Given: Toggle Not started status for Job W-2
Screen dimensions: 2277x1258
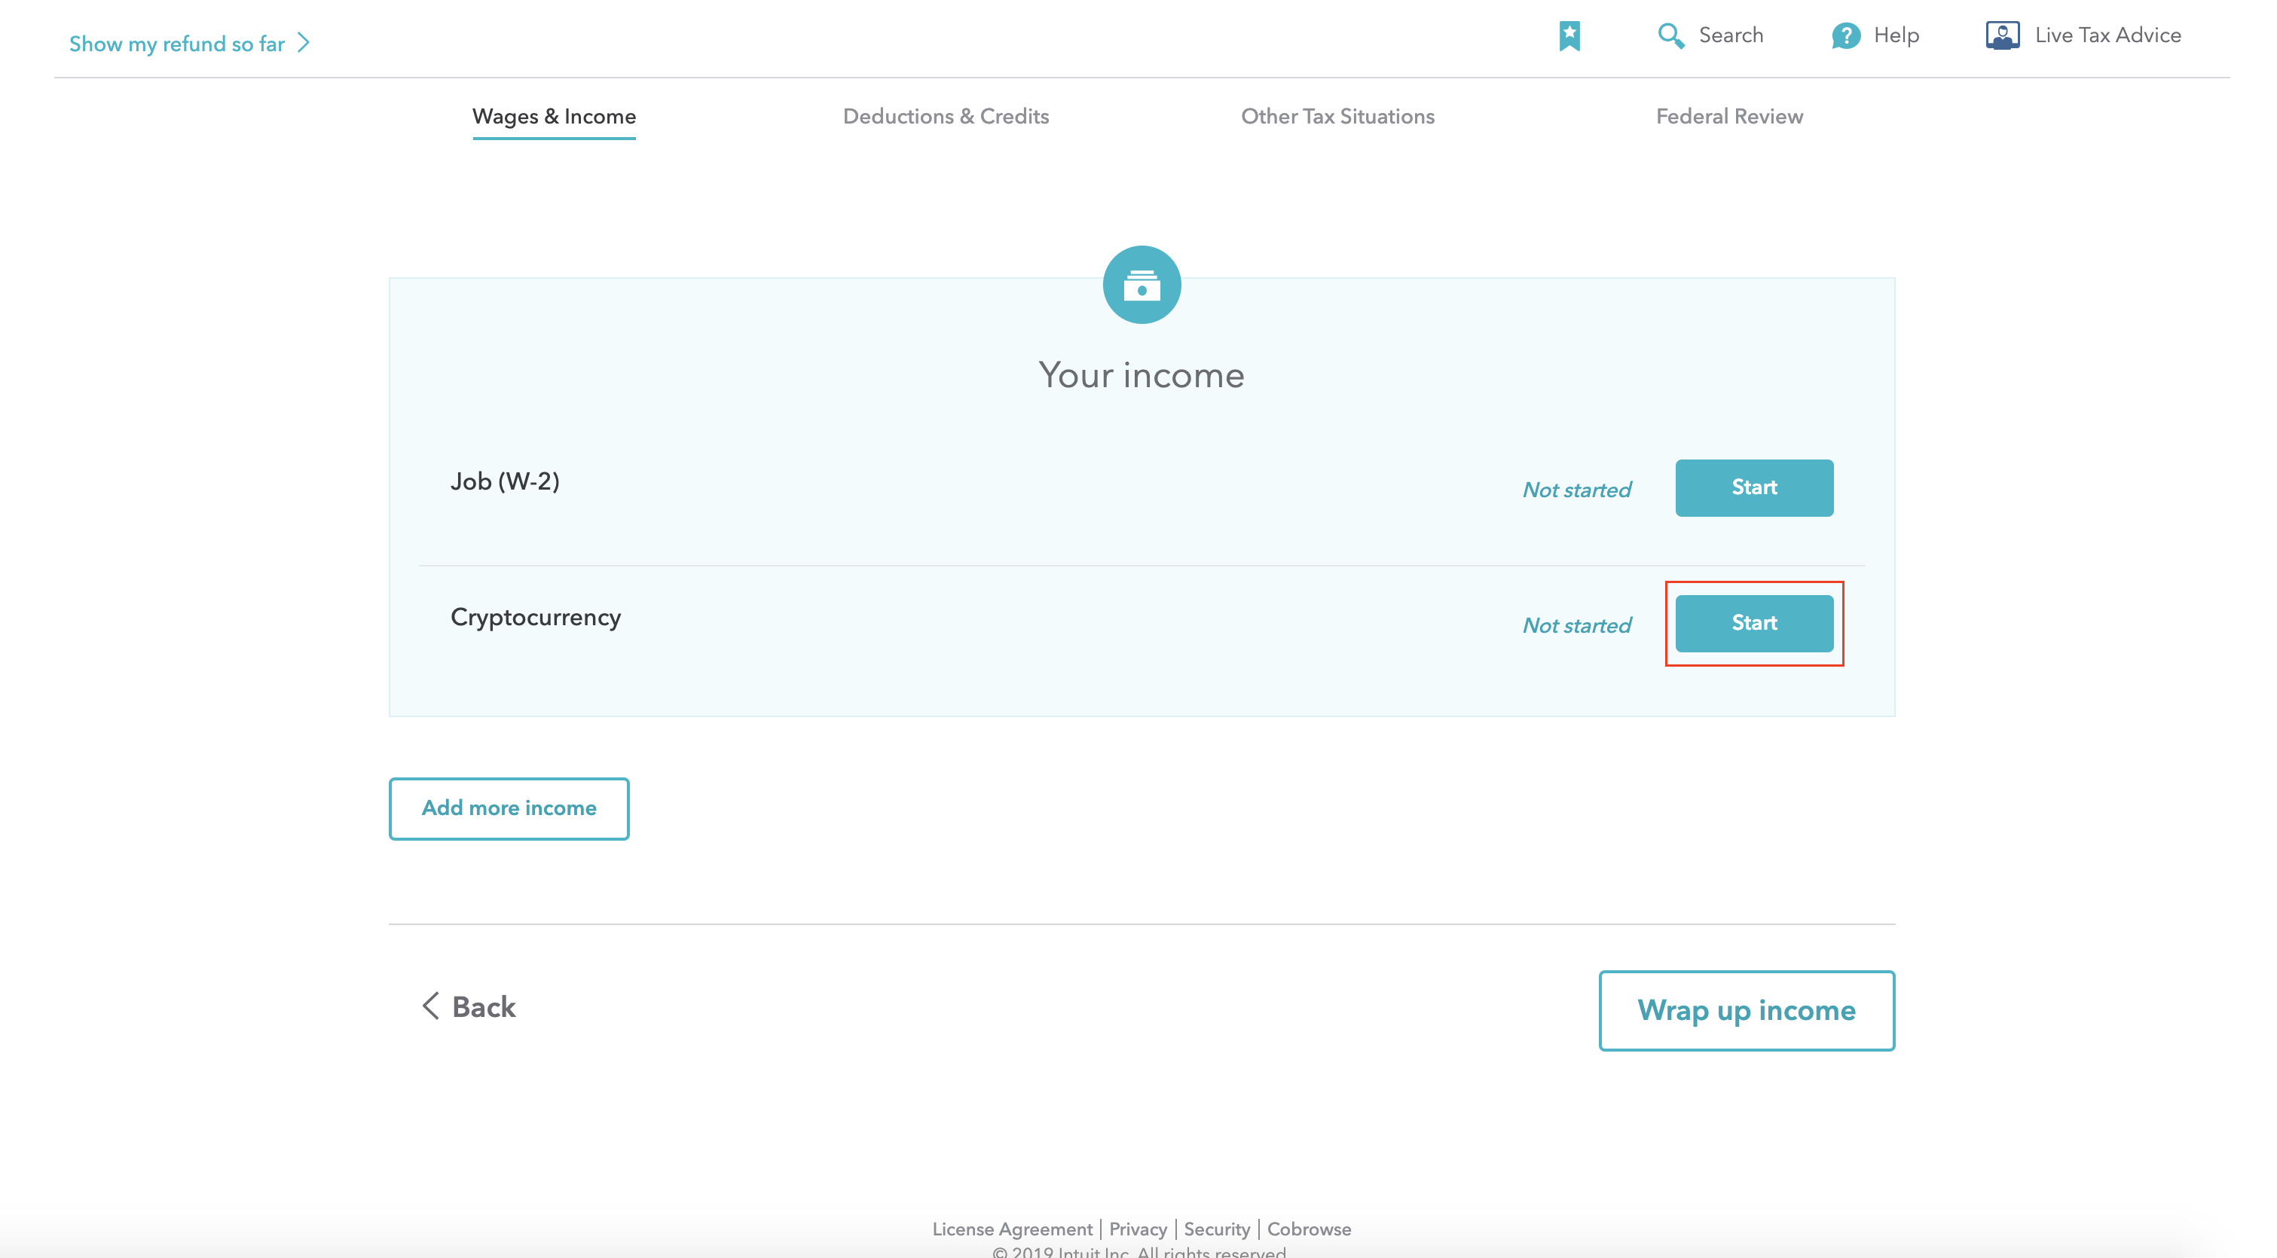Looking at the screenshot, I should (x=1576, y=490).
